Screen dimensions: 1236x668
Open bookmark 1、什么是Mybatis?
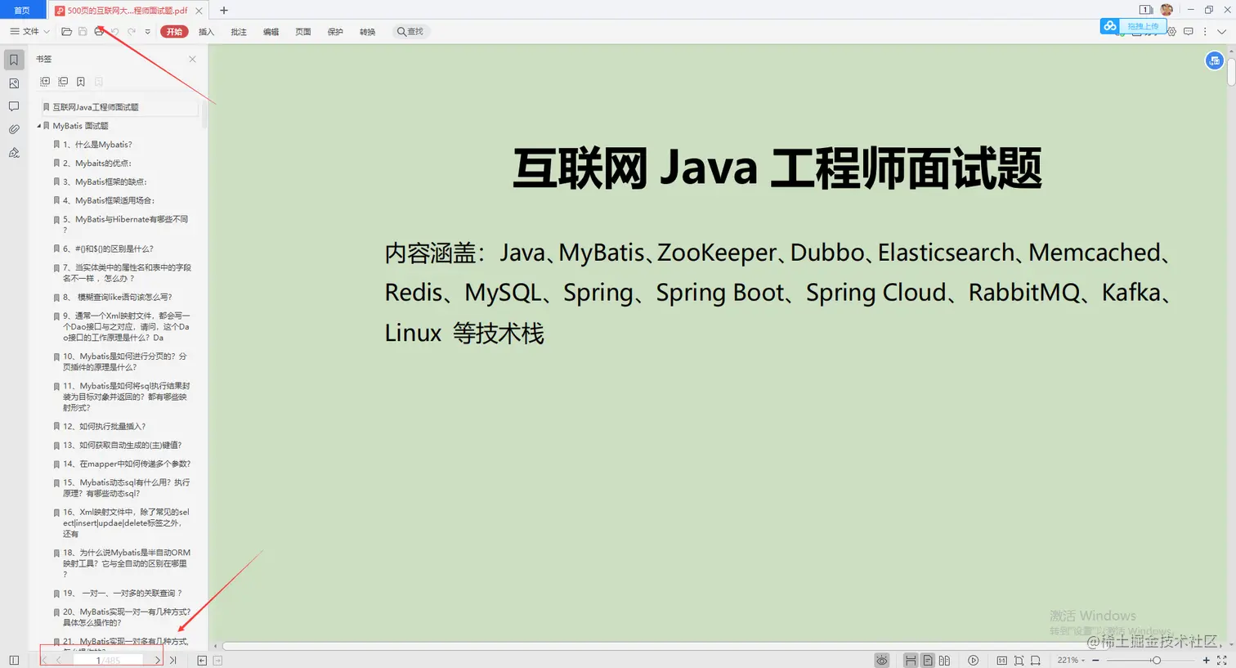click(97, 145)
